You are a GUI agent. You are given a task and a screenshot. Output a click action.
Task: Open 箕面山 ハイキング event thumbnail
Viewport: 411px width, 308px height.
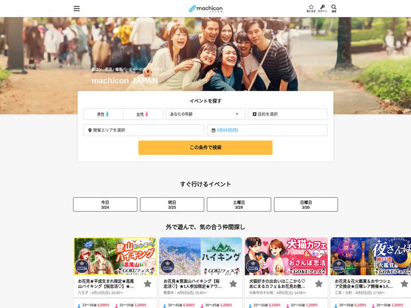[x=200, y=257]
